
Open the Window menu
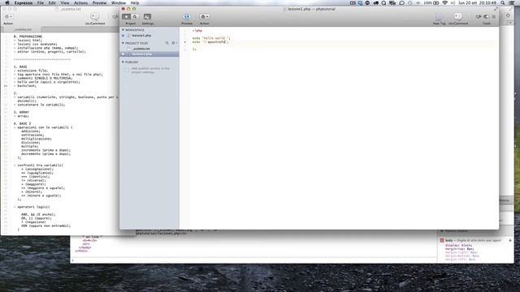[119, 2]
